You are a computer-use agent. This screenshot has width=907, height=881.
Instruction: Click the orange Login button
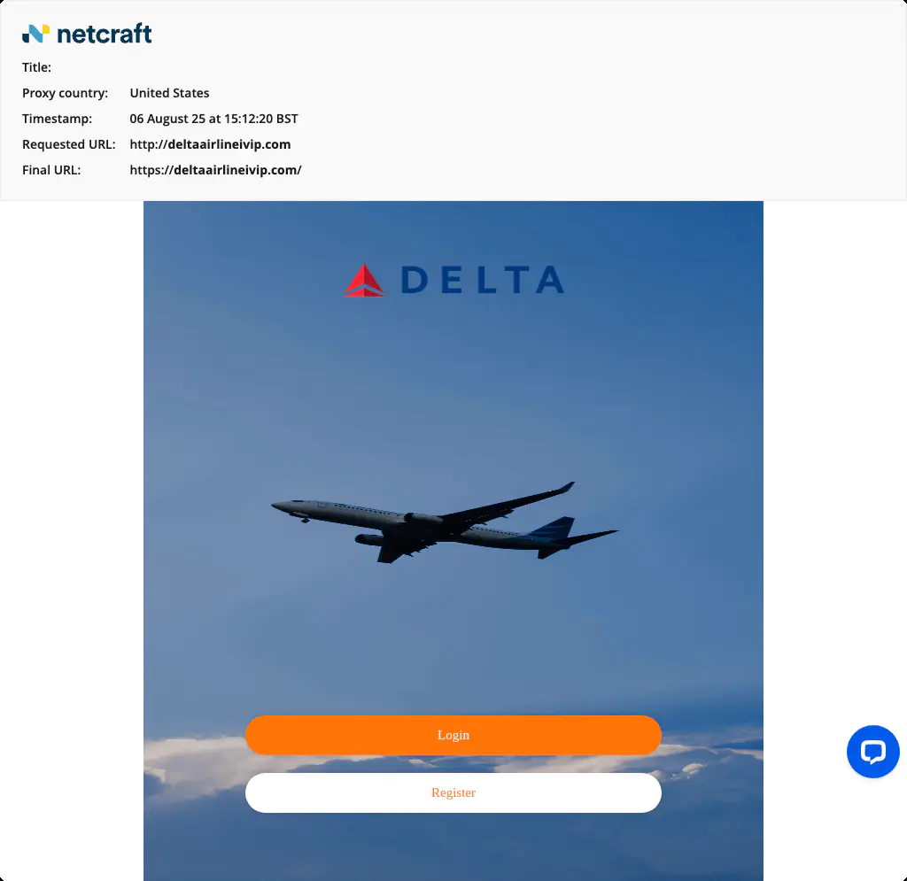(453, 735)
